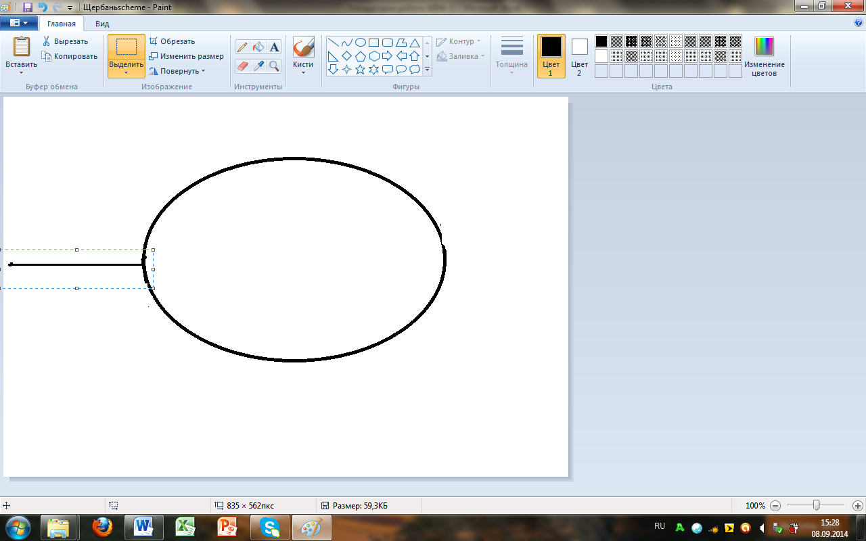The image size is (866, 541).
Task: Open Firefox from the taskbar
Action: coord(104,527)
